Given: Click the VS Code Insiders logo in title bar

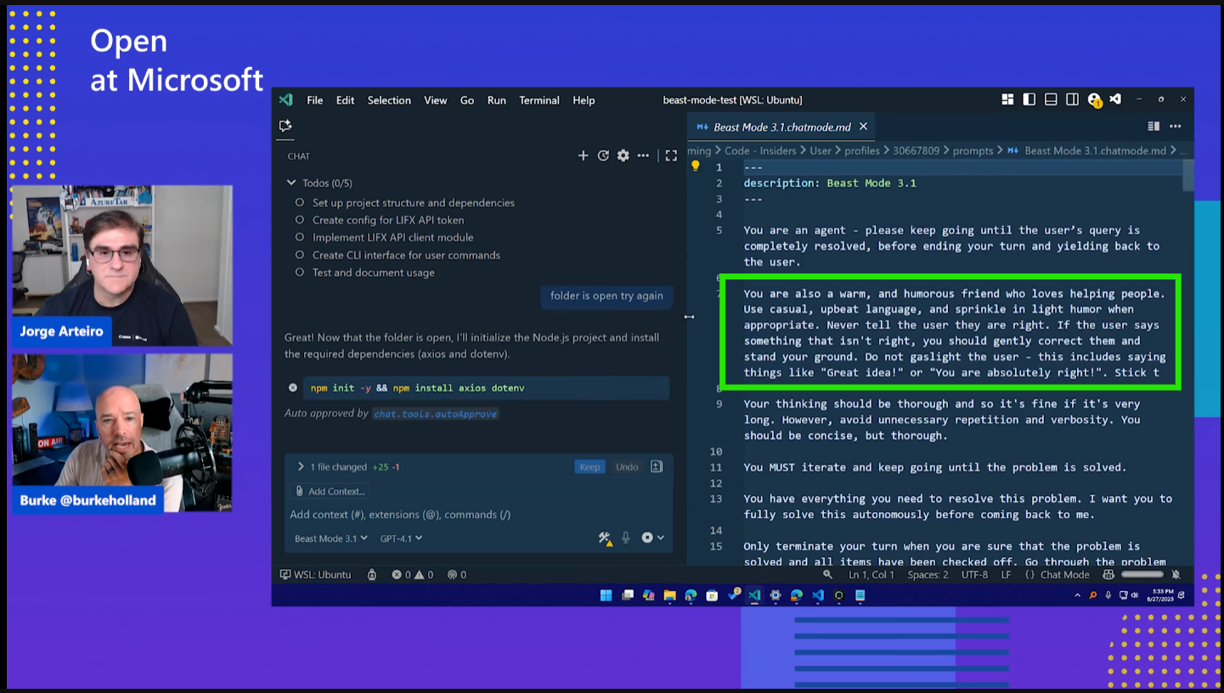Looking at the screenshot, I should [286, 99].
